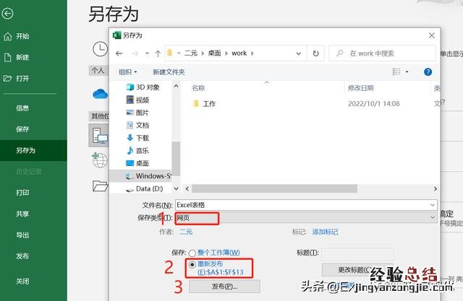Select the 工作 folder in the file list
This screenshot has width=463, height=301.
tap(204, 104)
